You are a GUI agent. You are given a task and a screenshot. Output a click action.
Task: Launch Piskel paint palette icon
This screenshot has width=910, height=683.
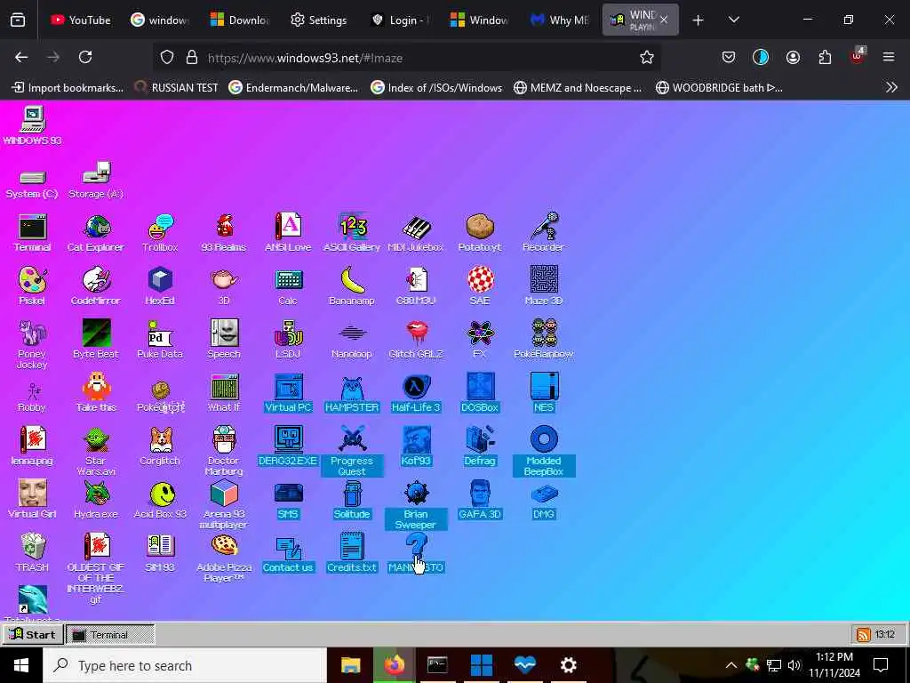32,286
